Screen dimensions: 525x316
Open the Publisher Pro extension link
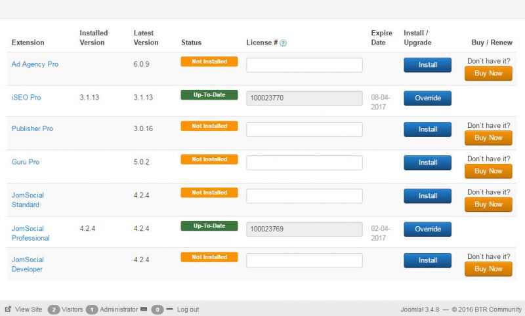tap(32, 128)
